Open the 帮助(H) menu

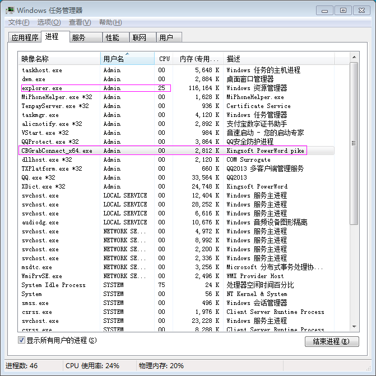click(x=110, y=22)
